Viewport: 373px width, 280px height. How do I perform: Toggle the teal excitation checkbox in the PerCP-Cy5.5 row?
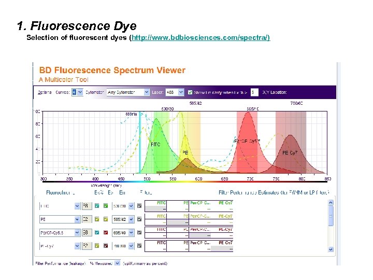[x=97, y=233]
